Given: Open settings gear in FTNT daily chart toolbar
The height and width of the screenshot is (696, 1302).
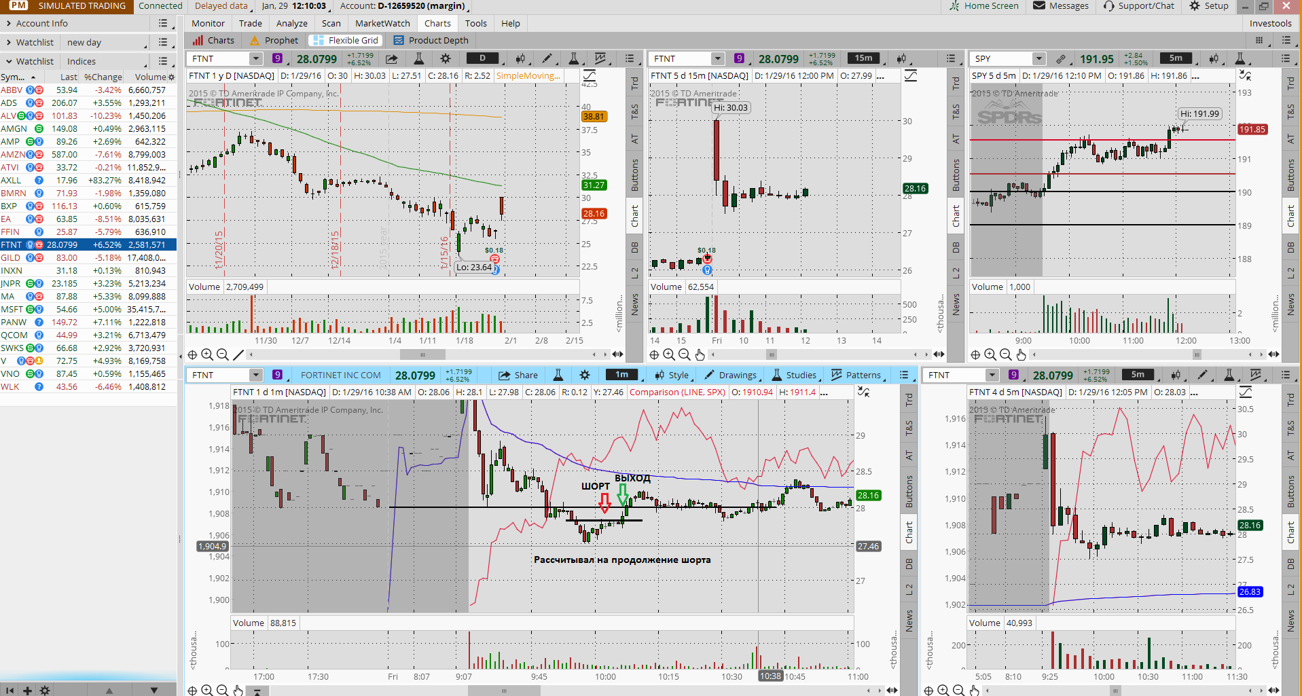Looking at the screenshot, I should (446, 58).
